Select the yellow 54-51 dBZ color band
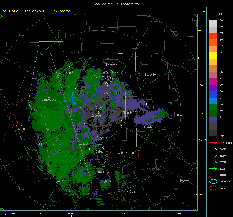The image size is (233, 217). (213, 56)
